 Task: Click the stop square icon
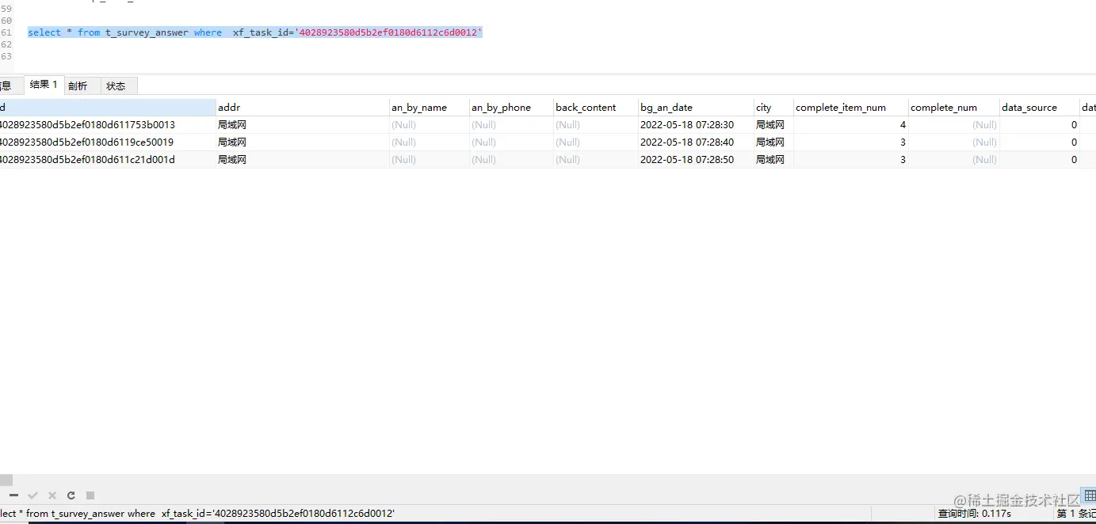coord(90,496)
